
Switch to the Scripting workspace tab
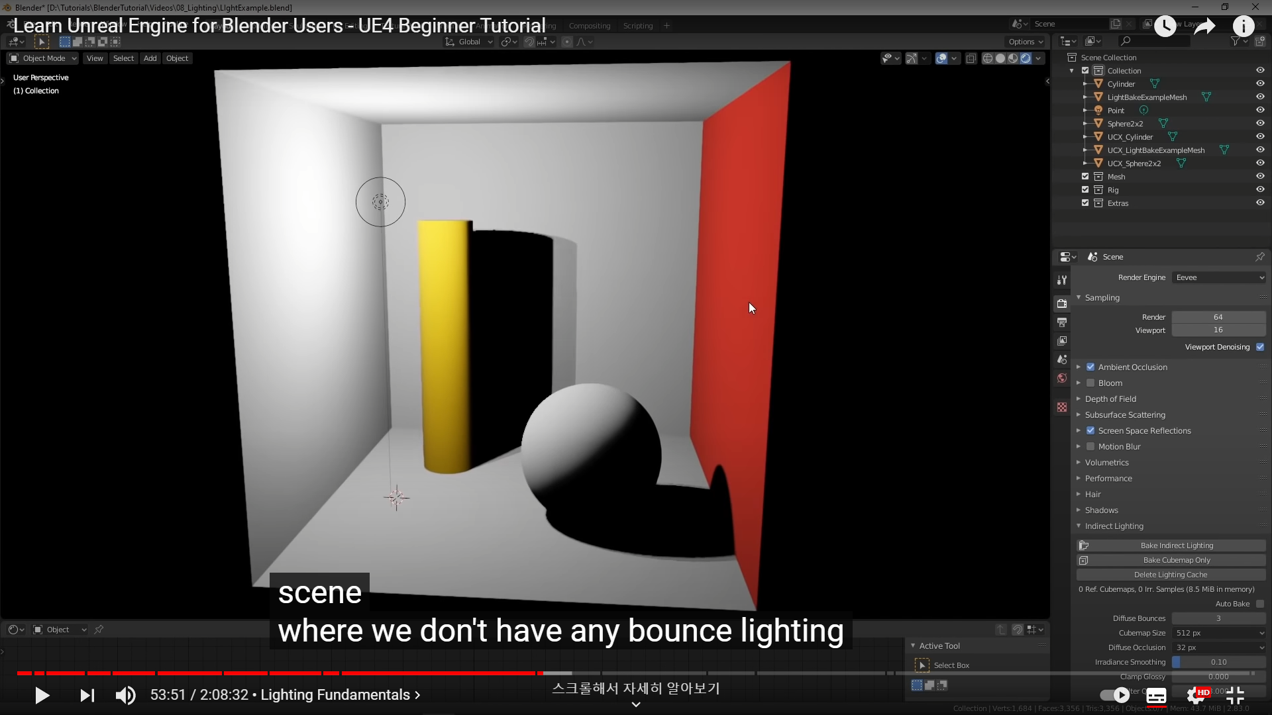click(637, 26)
